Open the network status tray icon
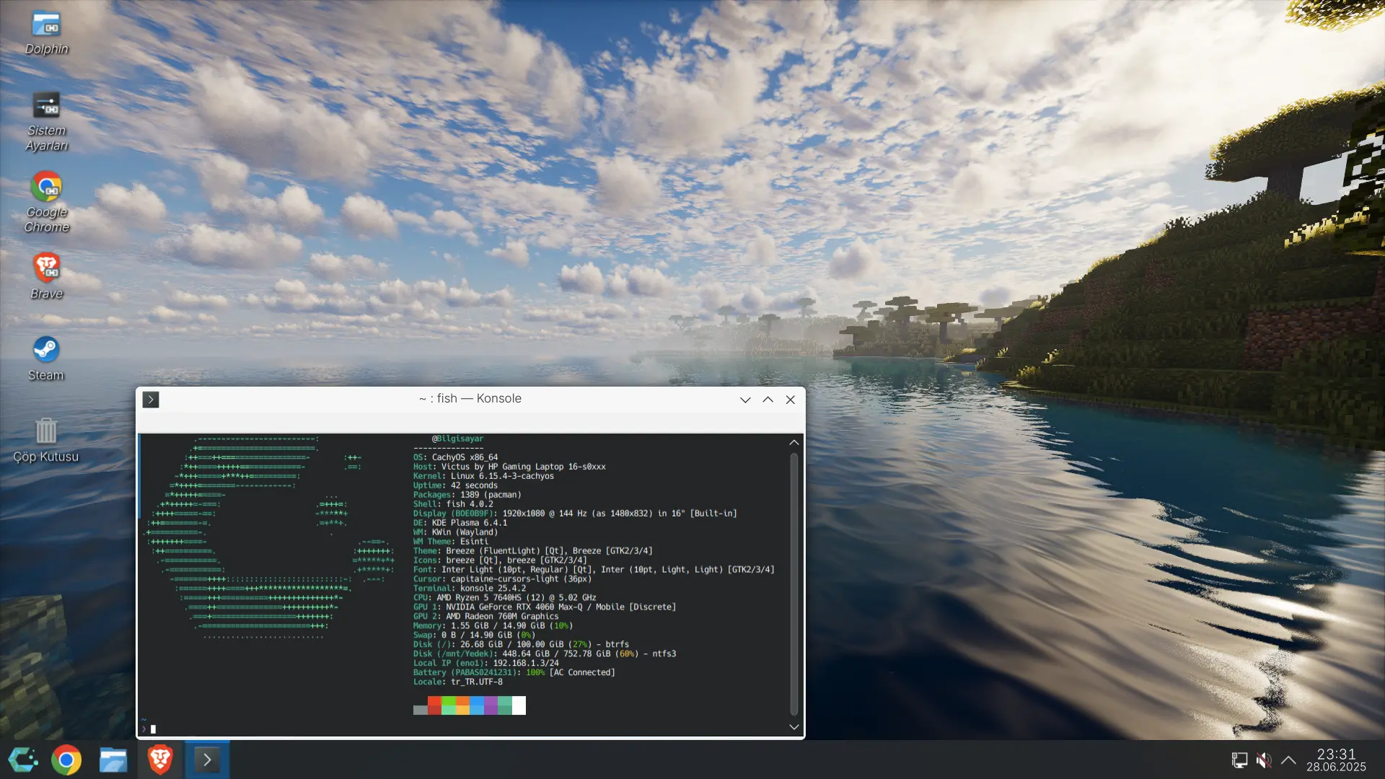Image resolution: width=1385 pixels, height=779 pixels. pyautogui.click(x=1239, y=760)
